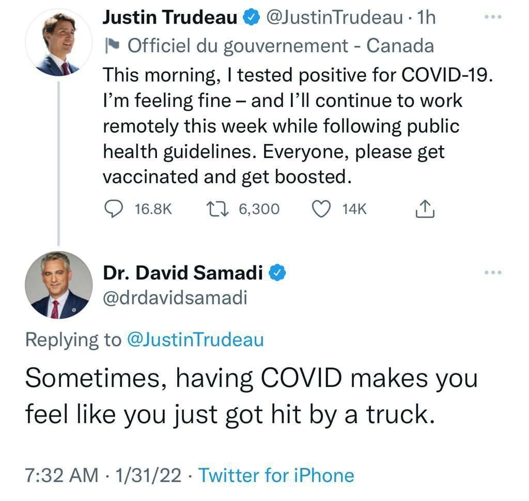Click the Justin Trudeau display name
Viewport: 529px width, 501px height.
pos(170,18)
